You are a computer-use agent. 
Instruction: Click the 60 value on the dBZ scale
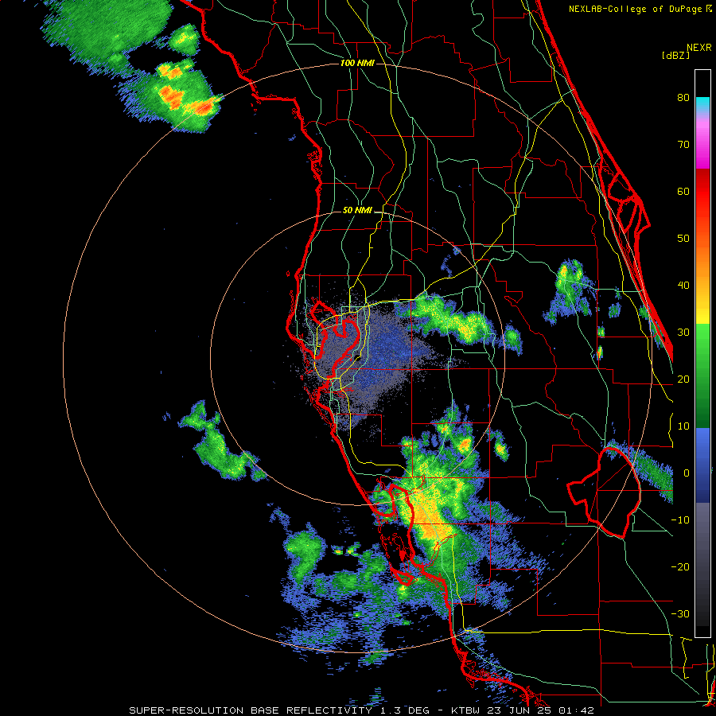click(683, 191)
